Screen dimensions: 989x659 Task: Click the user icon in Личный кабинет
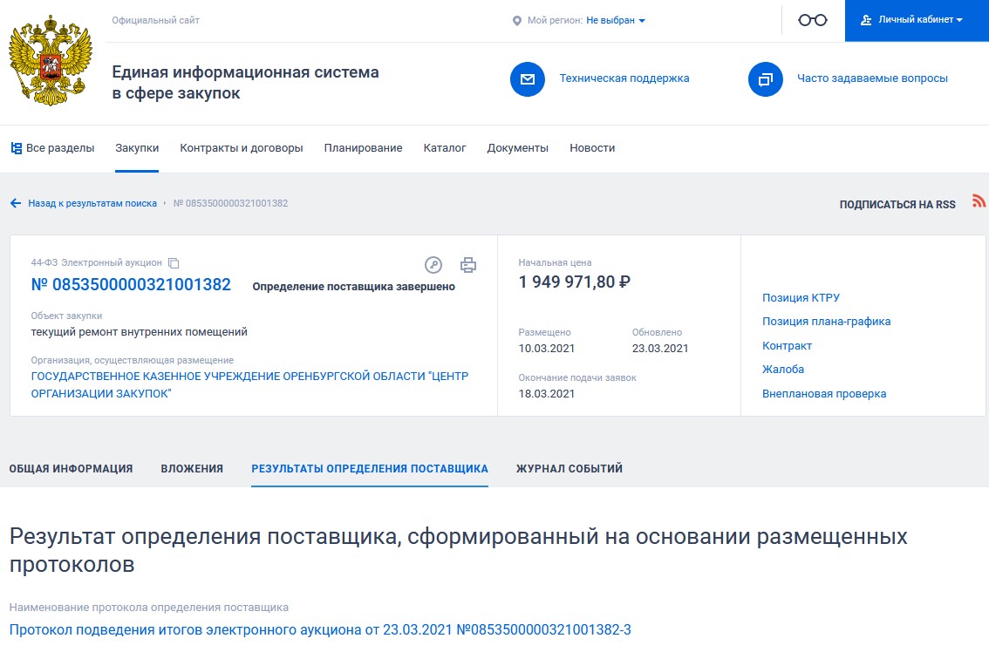click(x=866, y=20)
